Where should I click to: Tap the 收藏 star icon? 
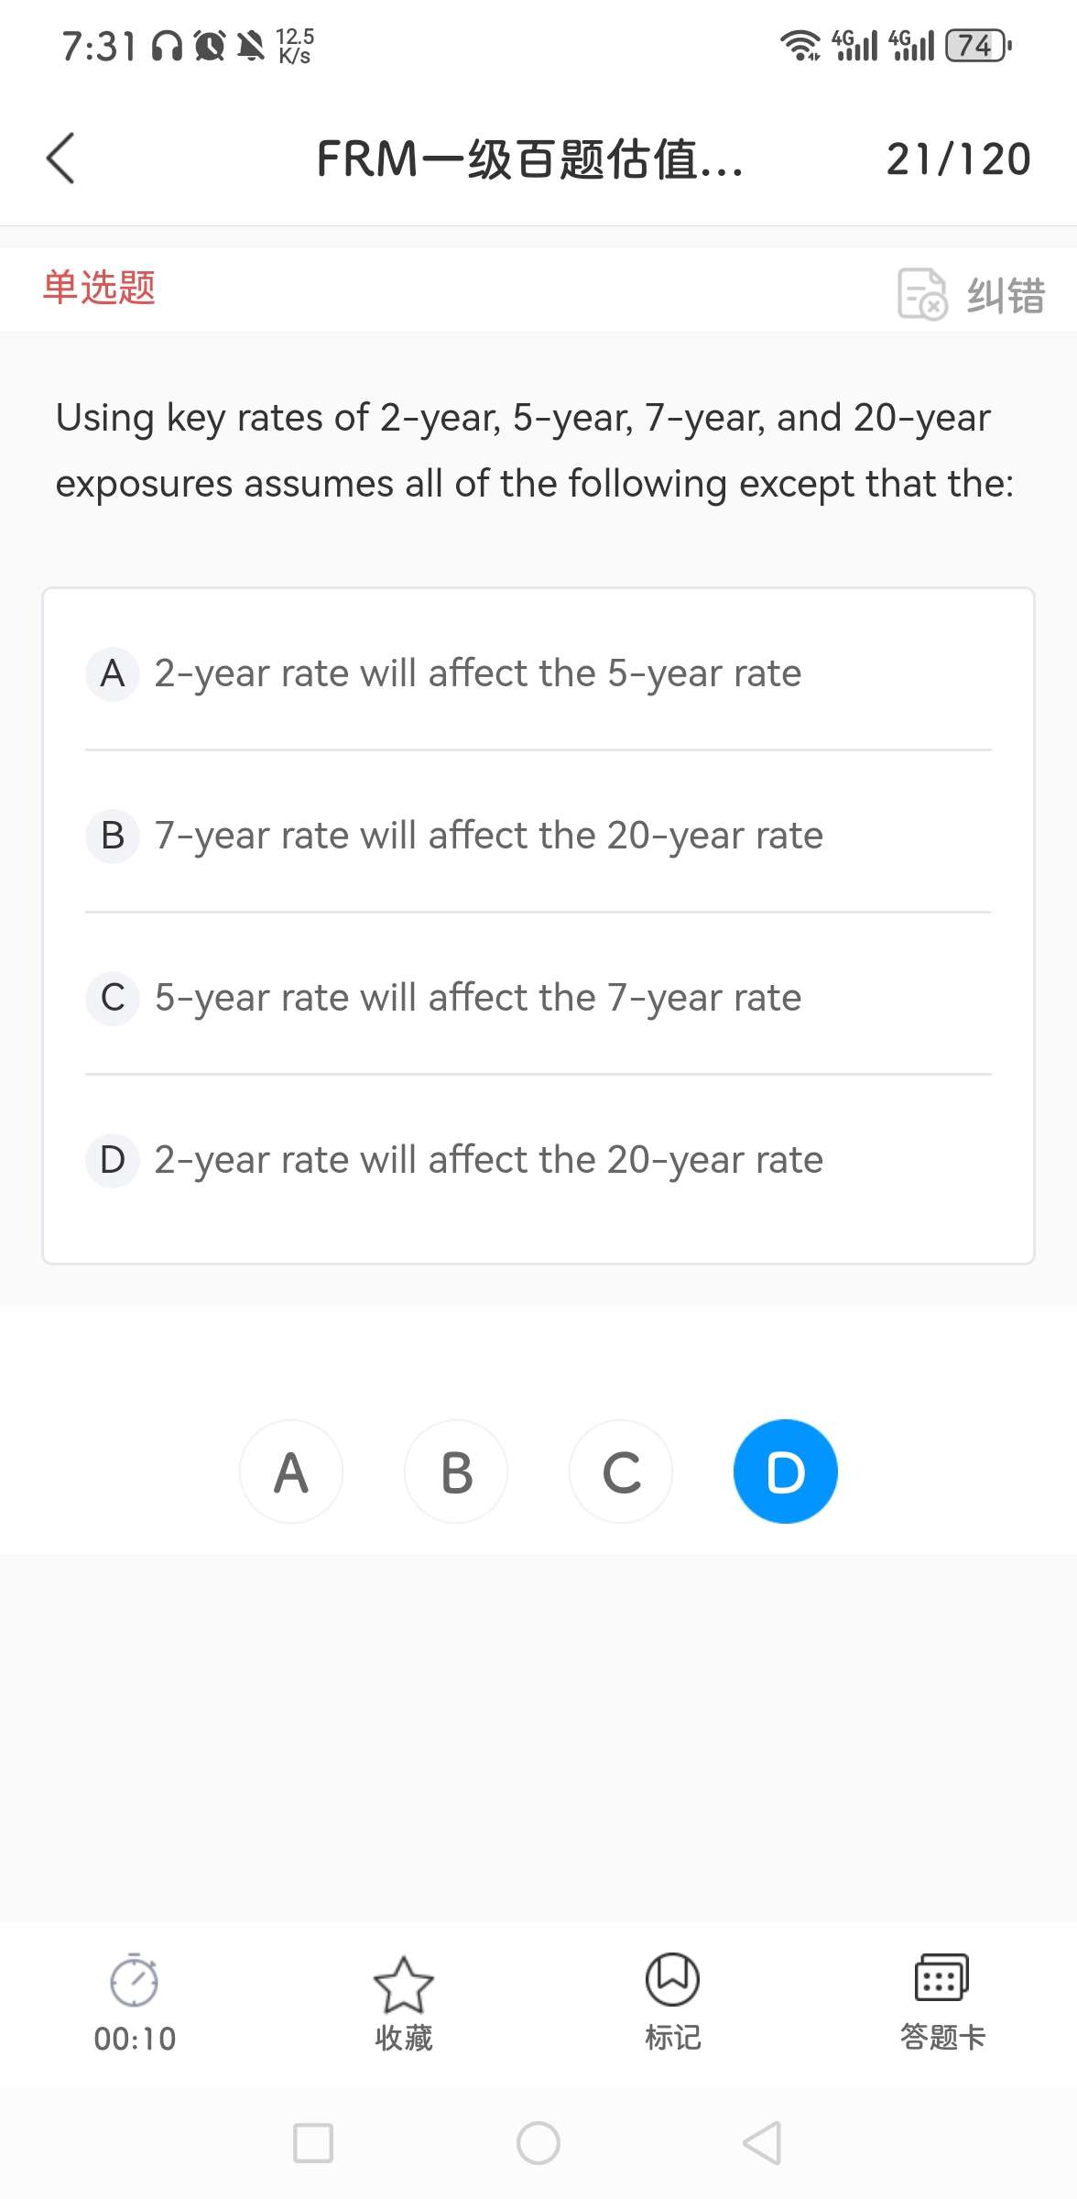403,1984
